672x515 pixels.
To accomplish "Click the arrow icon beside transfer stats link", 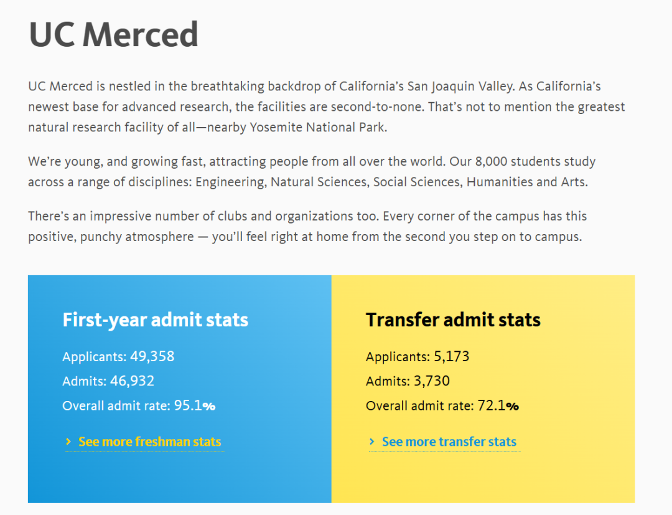I will [371, 442].
